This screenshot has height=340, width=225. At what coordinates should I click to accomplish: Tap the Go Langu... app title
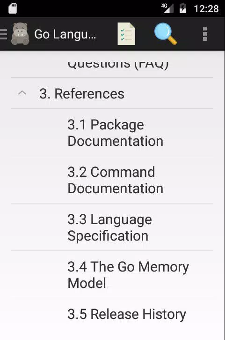coord(65,34)
